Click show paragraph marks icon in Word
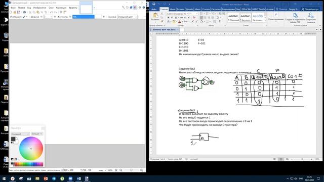This screenshot has width=324, height=182. [220, 21]
